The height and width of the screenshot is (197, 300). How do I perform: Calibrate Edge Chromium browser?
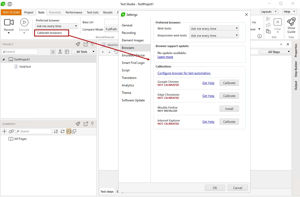coord(229,96)
